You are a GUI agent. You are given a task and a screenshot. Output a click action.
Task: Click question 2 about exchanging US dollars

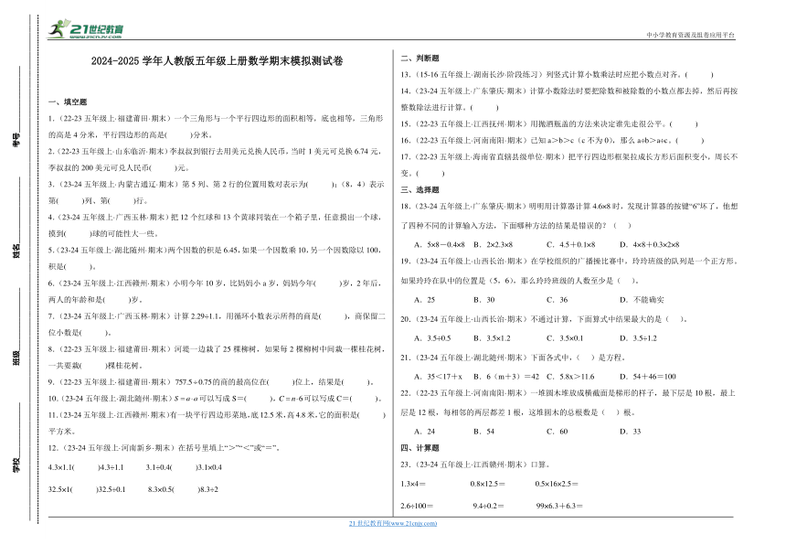pos(216,159)
